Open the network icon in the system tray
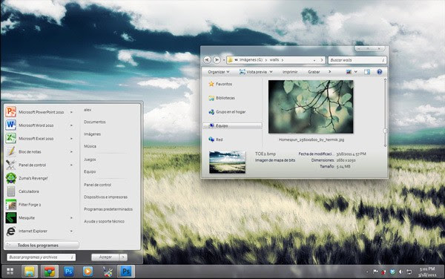445x279 pixels. pyautogui.click(x=409, y=272)
